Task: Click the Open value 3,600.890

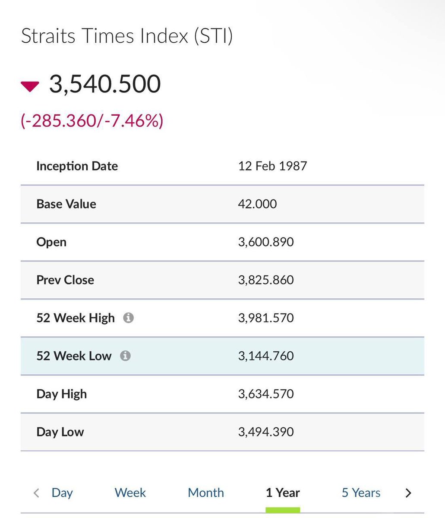Action: click(266, 242)
